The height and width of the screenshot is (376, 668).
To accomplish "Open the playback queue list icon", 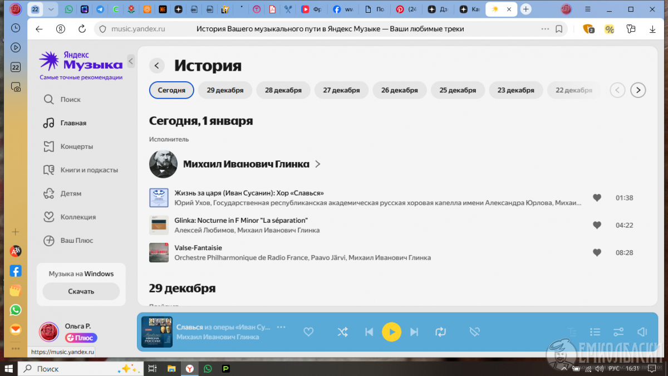I will point(595,332).
